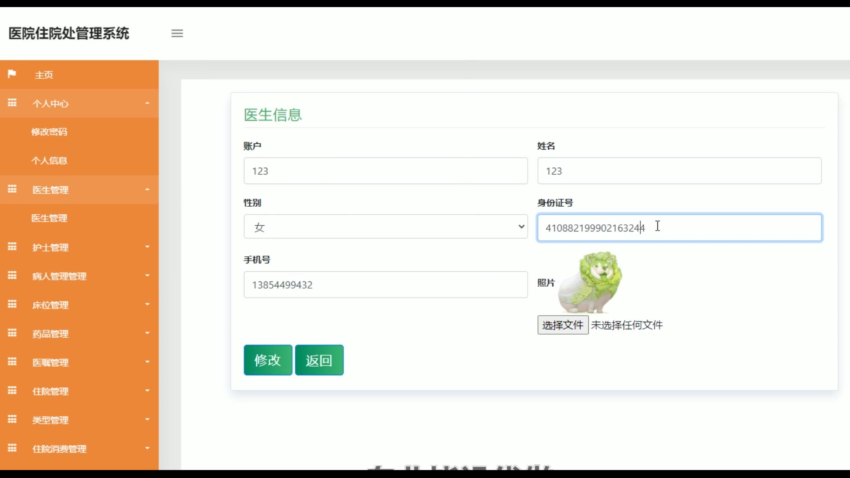Click grid icon next to 医嘱管理

pos(12,362)
